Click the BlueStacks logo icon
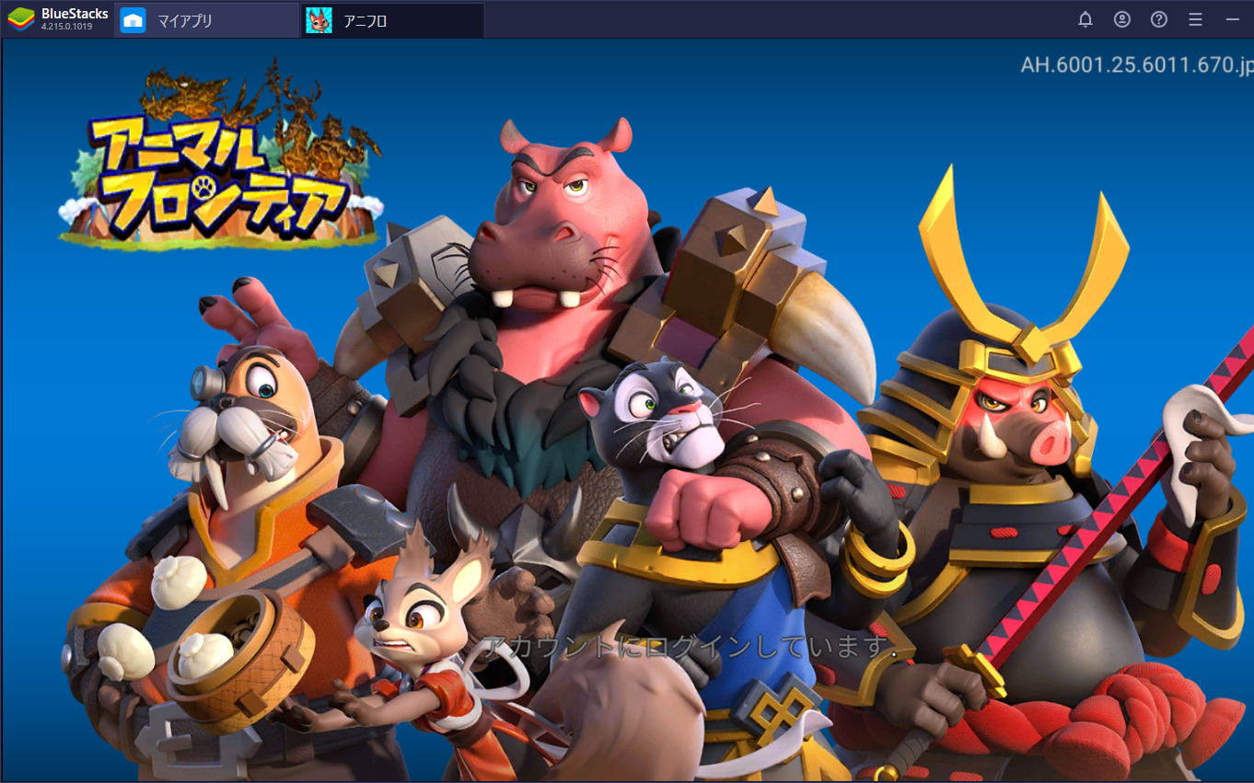The image size is (1254, 783). (x=21, y=19)
